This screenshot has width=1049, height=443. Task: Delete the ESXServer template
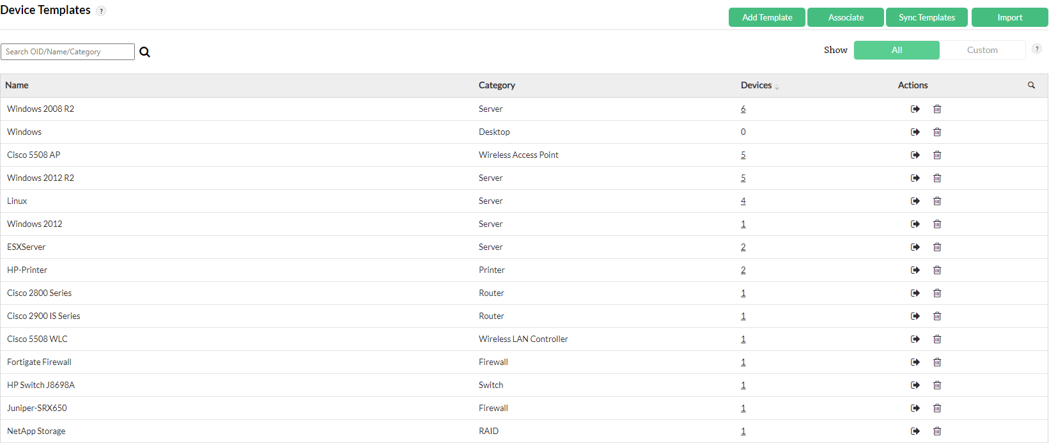(x=937, y=247)
